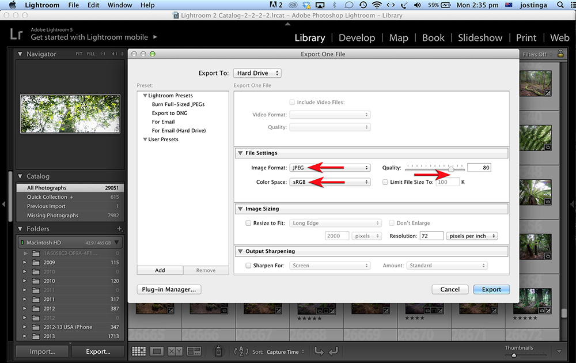Open the Sort Capture Time dropdown
This screenshot has height=363, width=576.
pyautogui.click(x=286, y=351)
